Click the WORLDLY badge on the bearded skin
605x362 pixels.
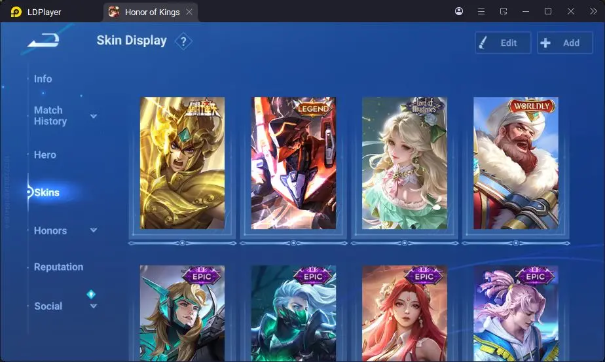point(532,106)
